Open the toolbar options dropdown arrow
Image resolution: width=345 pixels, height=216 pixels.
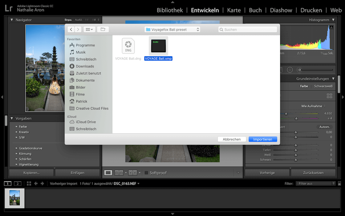238,173
